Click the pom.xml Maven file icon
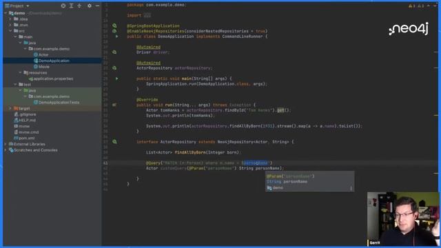 (x=16, y=138)
